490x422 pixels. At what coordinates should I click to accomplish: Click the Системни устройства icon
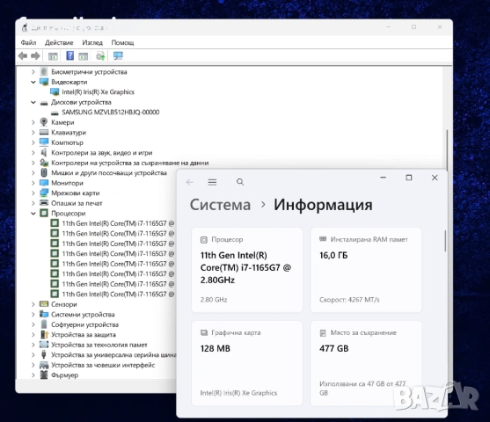pos(44,314)
